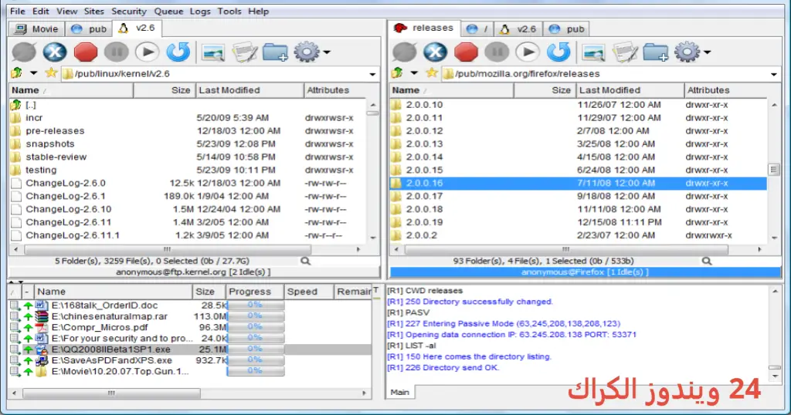Viewport: 791px width, 415px height.
Task: Open the [..] parent directory entry
Action: (31, 105)
